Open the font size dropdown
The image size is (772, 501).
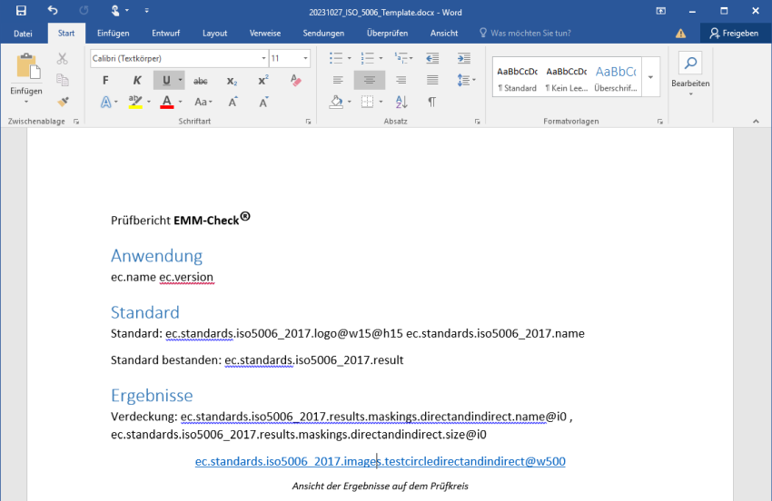305,58
